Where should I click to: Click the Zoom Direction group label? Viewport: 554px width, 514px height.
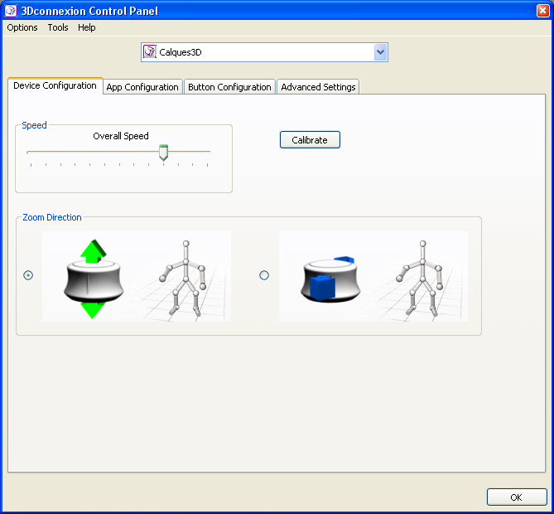[52, 217]
